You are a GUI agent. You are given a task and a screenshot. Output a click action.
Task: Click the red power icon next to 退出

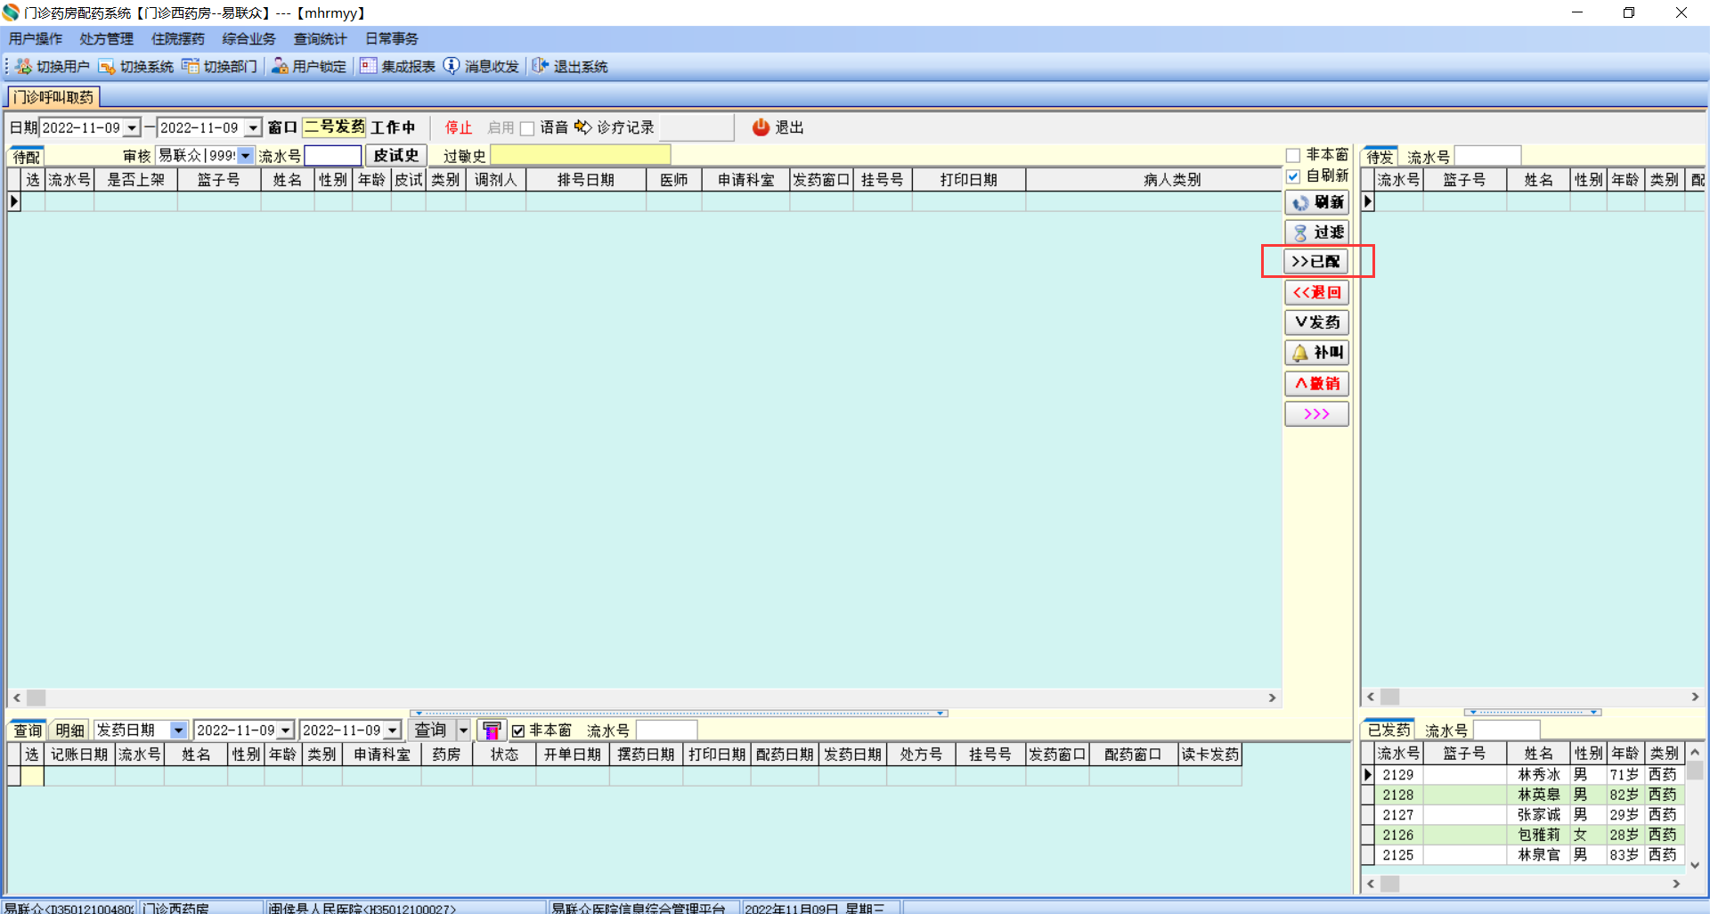tap(761, 127)
